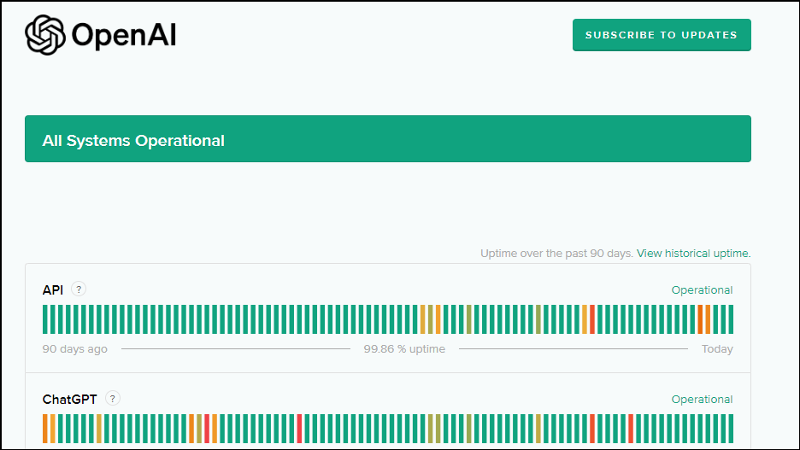Click the API Operational status text
Screen dimensions: 800x450
702,290
